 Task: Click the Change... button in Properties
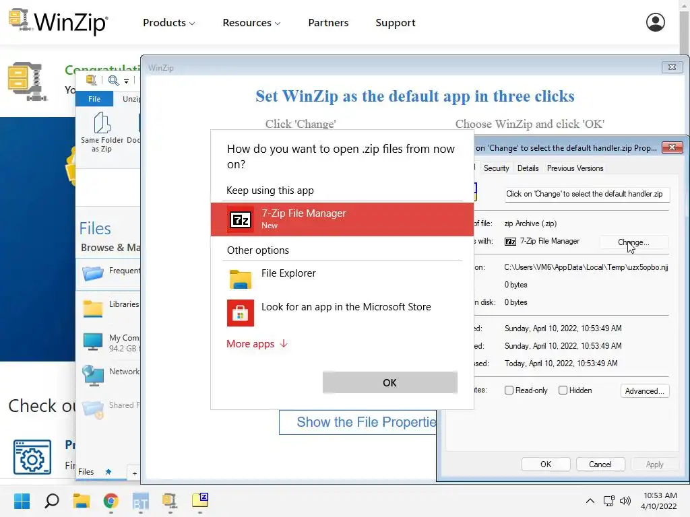[x=633, y=242]
